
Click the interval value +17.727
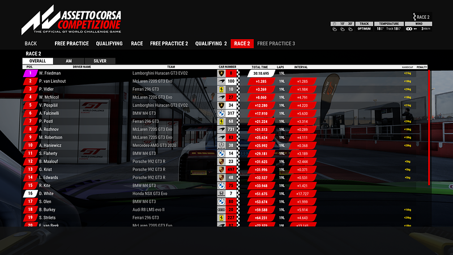[302, 194]
